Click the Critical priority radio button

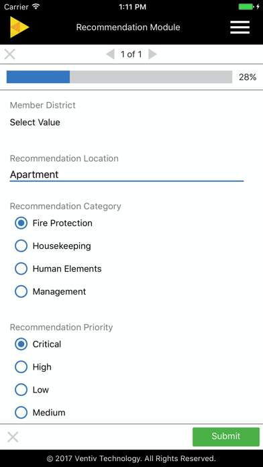point(21,344)
